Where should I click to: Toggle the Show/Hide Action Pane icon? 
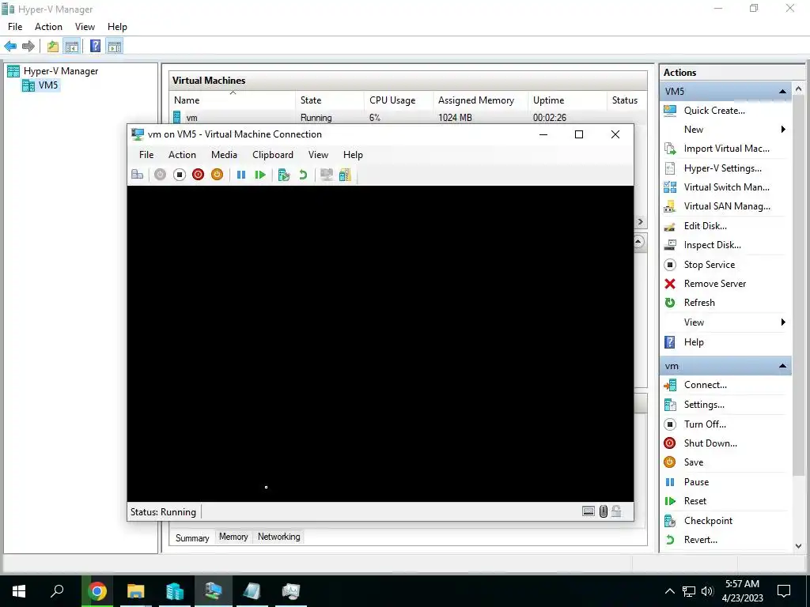[115, 47]
